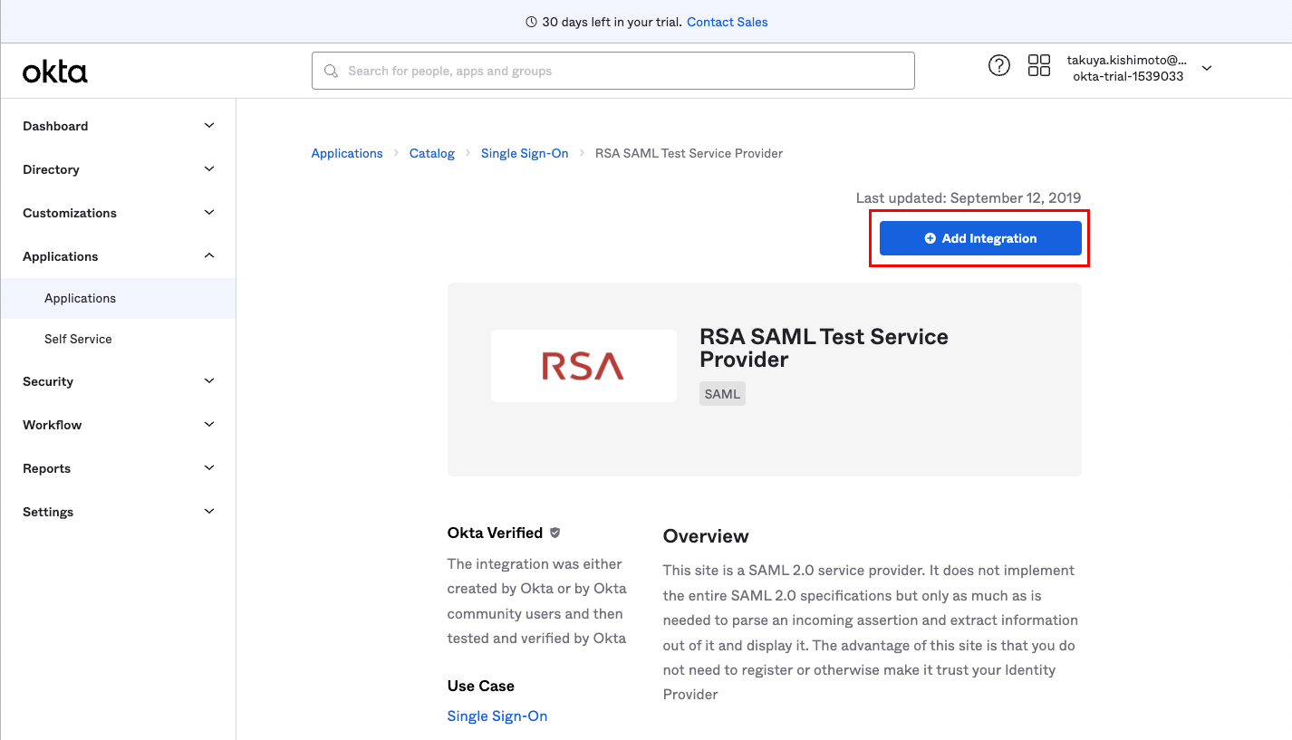Open the apps grid icon
Screen dimensions: 1292x740
point(1038,65)
